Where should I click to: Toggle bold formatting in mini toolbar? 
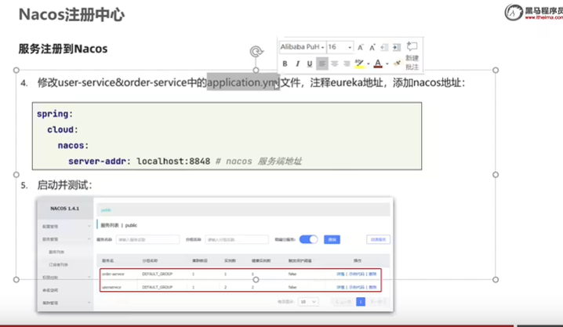[x=285, y=64]
